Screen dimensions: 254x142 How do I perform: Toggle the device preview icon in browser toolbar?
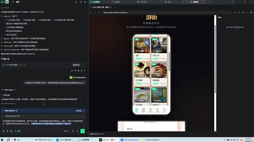243,12
